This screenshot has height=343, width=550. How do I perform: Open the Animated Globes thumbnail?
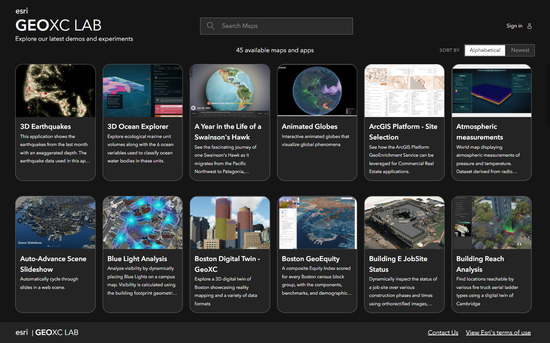point(317,91)
